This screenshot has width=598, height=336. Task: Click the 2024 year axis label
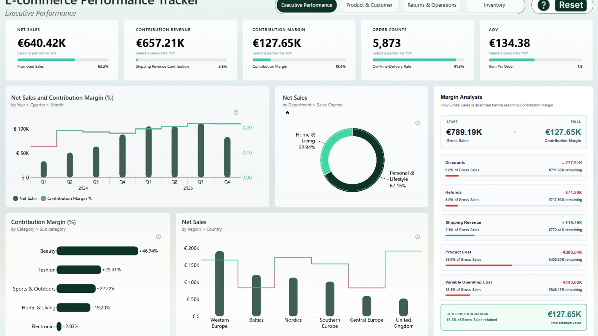(83, 188)
